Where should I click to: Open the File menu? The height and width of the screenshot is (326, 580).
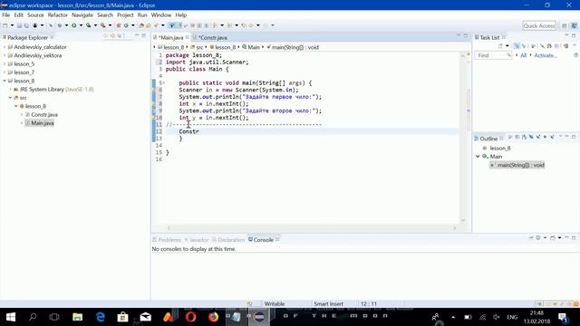tap(6, 14)
